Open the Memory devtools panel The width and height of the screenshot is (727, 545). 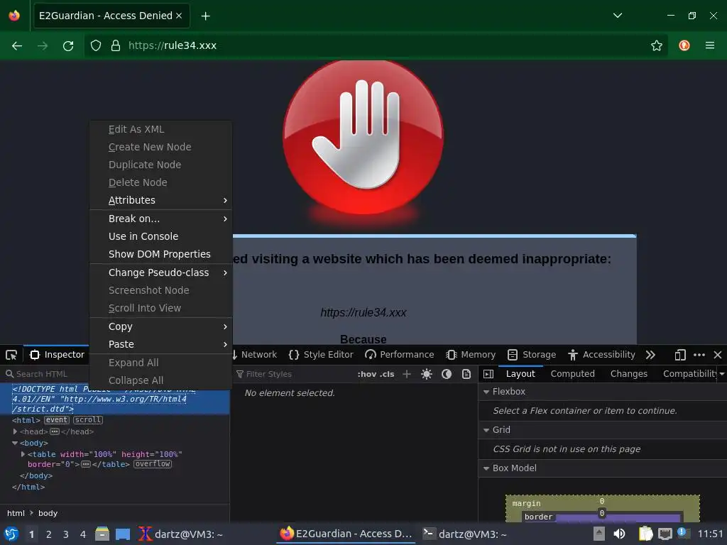tap(471, 355)
